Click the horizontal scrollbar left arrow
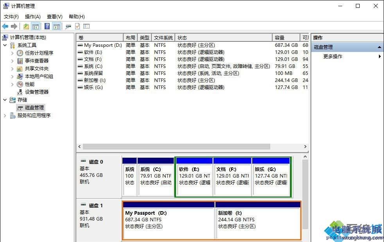Screen dimensions: 384x242 (79, 146)
